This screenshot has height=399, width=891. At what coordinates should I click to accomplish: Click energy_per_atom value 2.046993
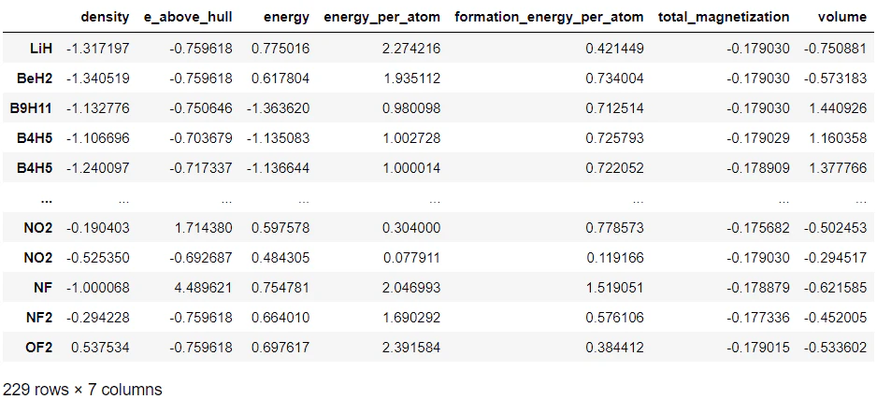tap(412, 287)
